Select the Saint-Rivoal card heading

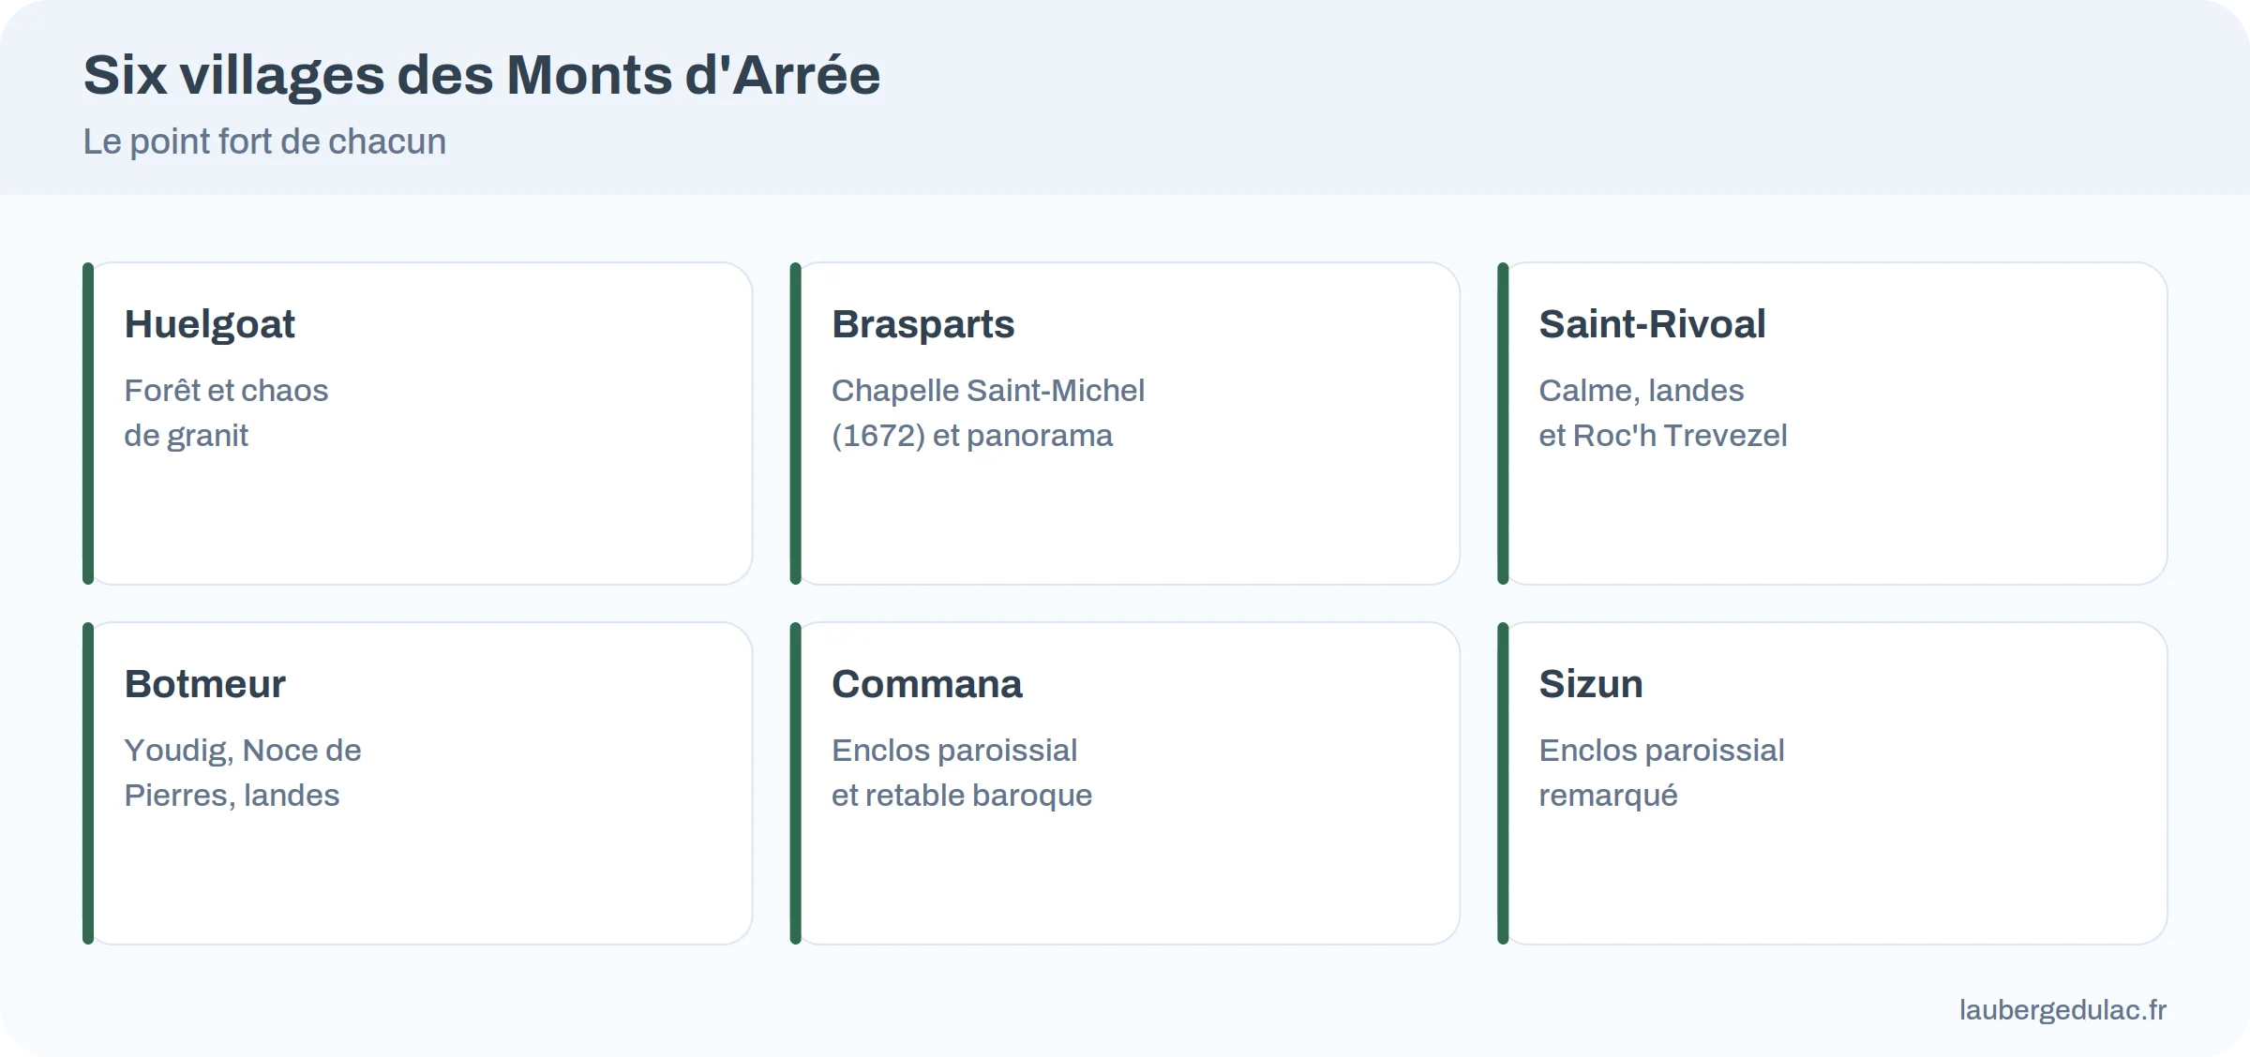[1652, 324]
